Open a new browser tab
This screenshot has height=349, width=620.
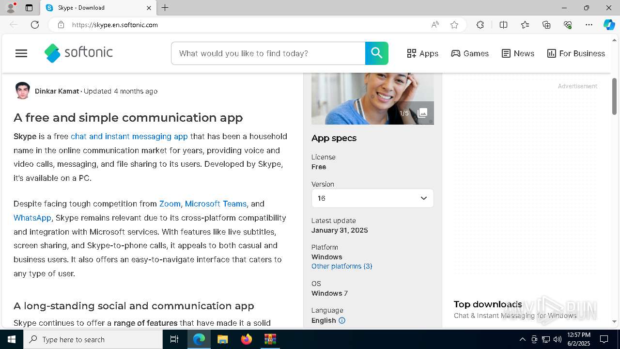165,8
